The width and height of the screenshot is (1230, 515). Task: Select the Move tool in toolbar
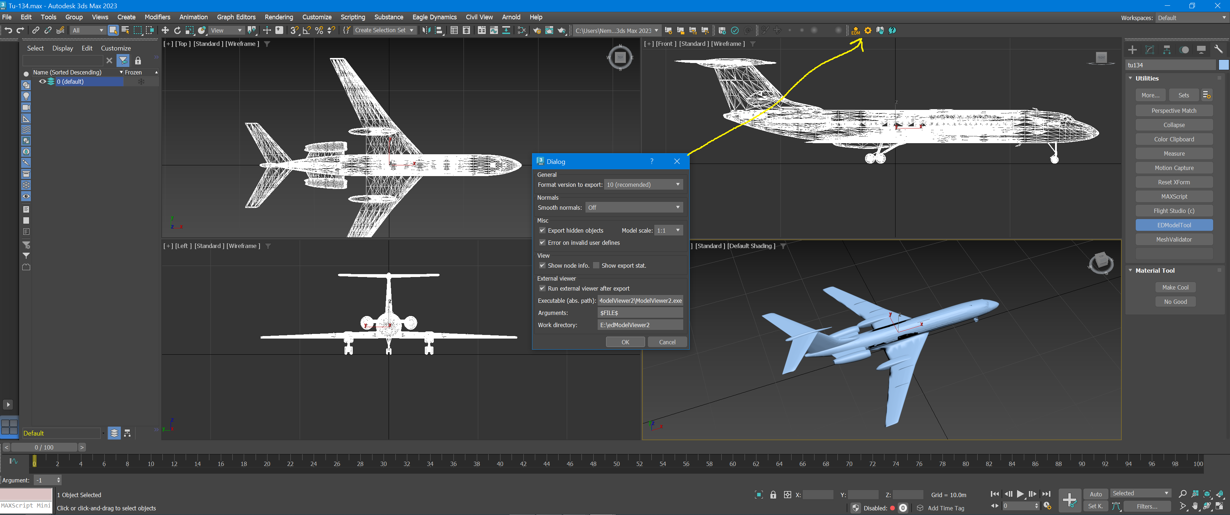point(165,30)
